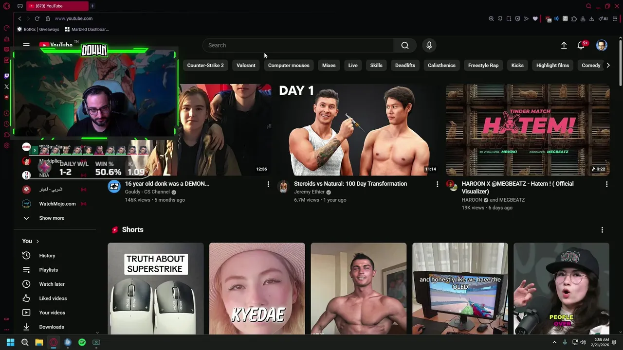Open the YouTube account avatar menu
Screen dimensions: 623x350
coord(602,45)
